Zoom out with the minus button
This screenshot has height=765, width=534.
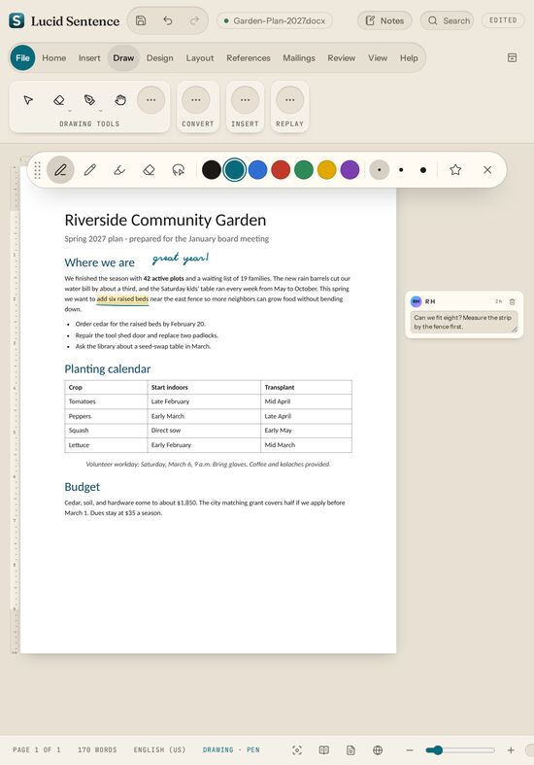pyautogui.click(x=410, y=749)
